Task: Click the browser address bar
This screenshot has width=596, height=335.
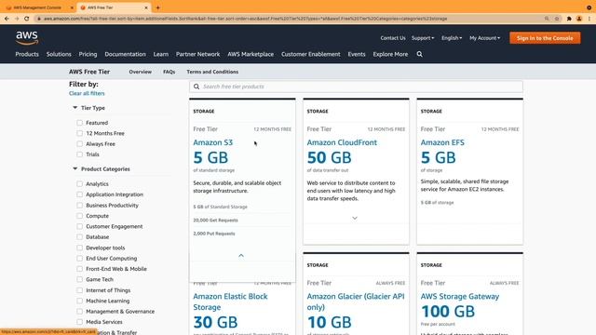Action: pyautogui.click(x=289, y=19)
